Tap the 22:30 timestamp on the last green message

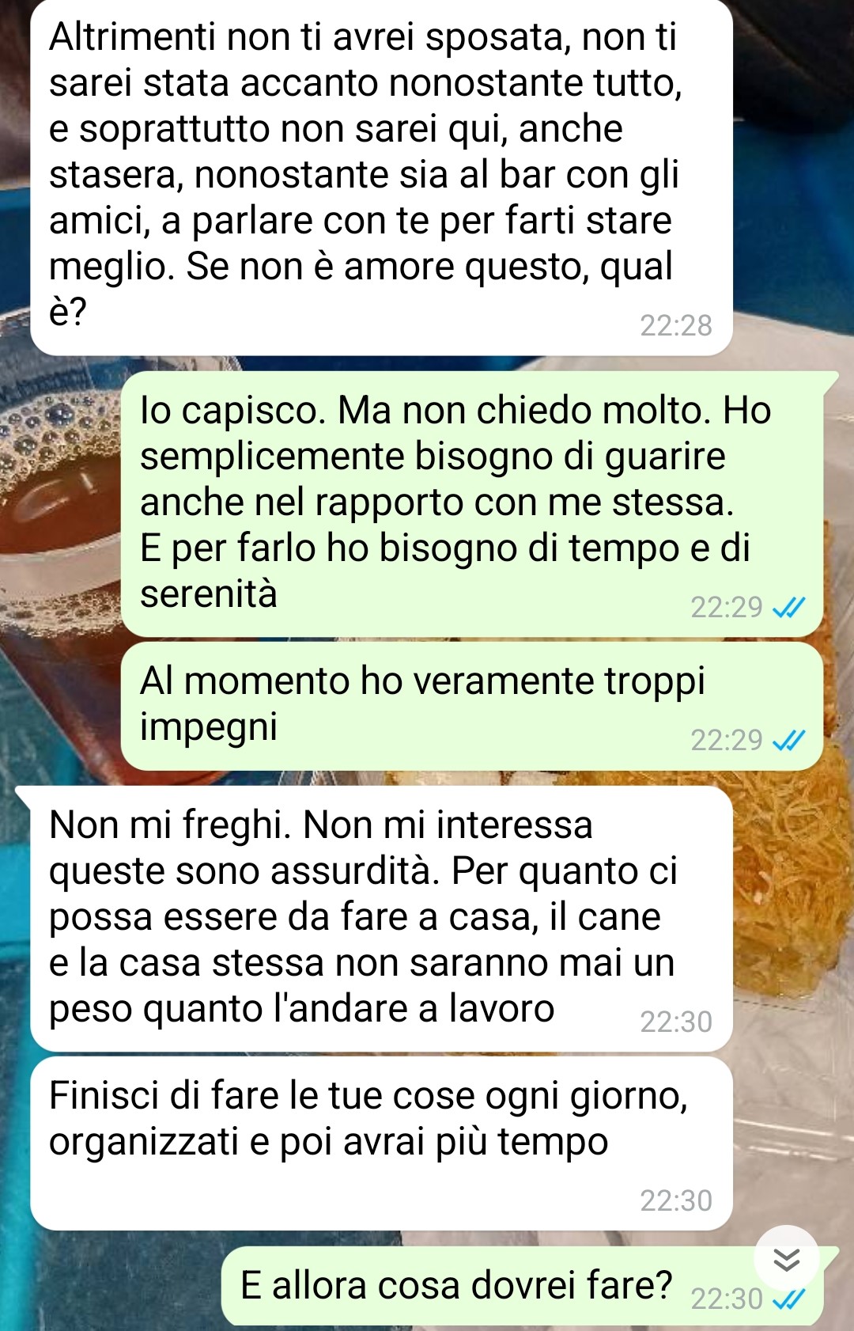click(x=727, y=1299)
